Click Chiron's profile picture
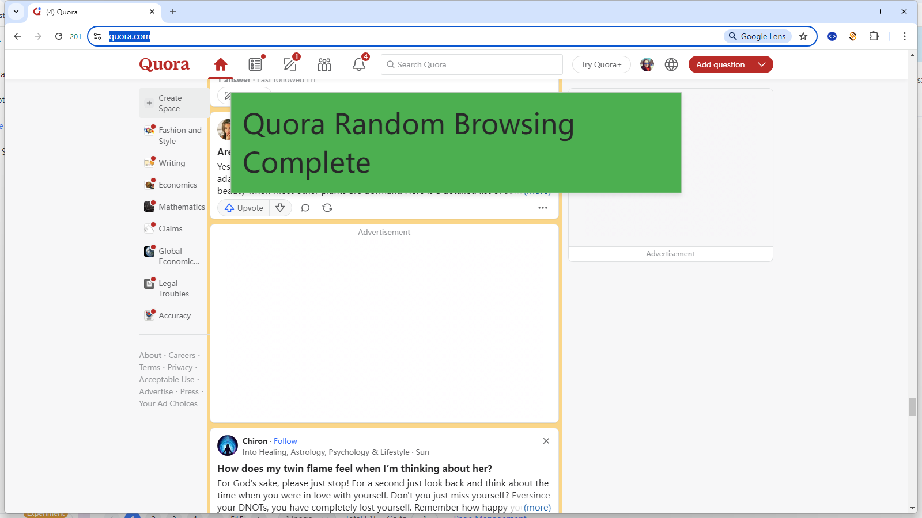922x518 pixels. [x=228, y=445]
